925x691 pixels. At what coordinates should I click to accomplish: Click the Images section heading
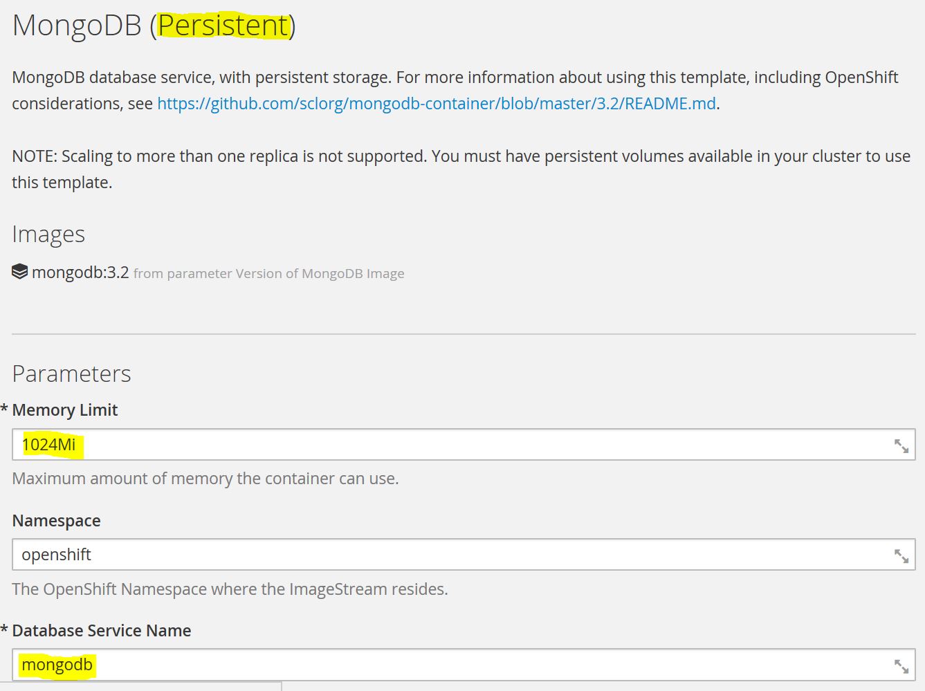(x=48, y=234)
